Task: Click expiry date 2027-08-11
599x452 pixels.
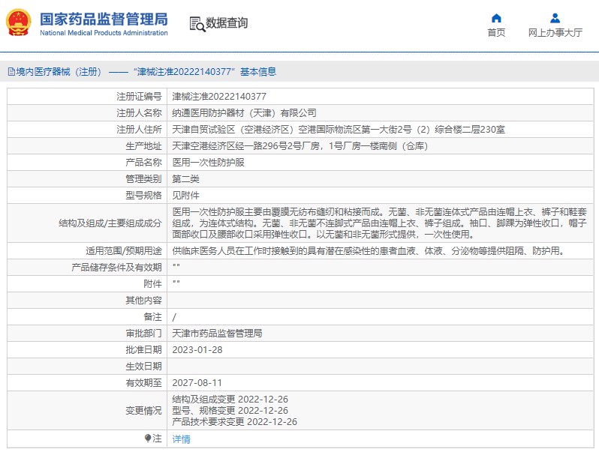Action: coord(197,382)
